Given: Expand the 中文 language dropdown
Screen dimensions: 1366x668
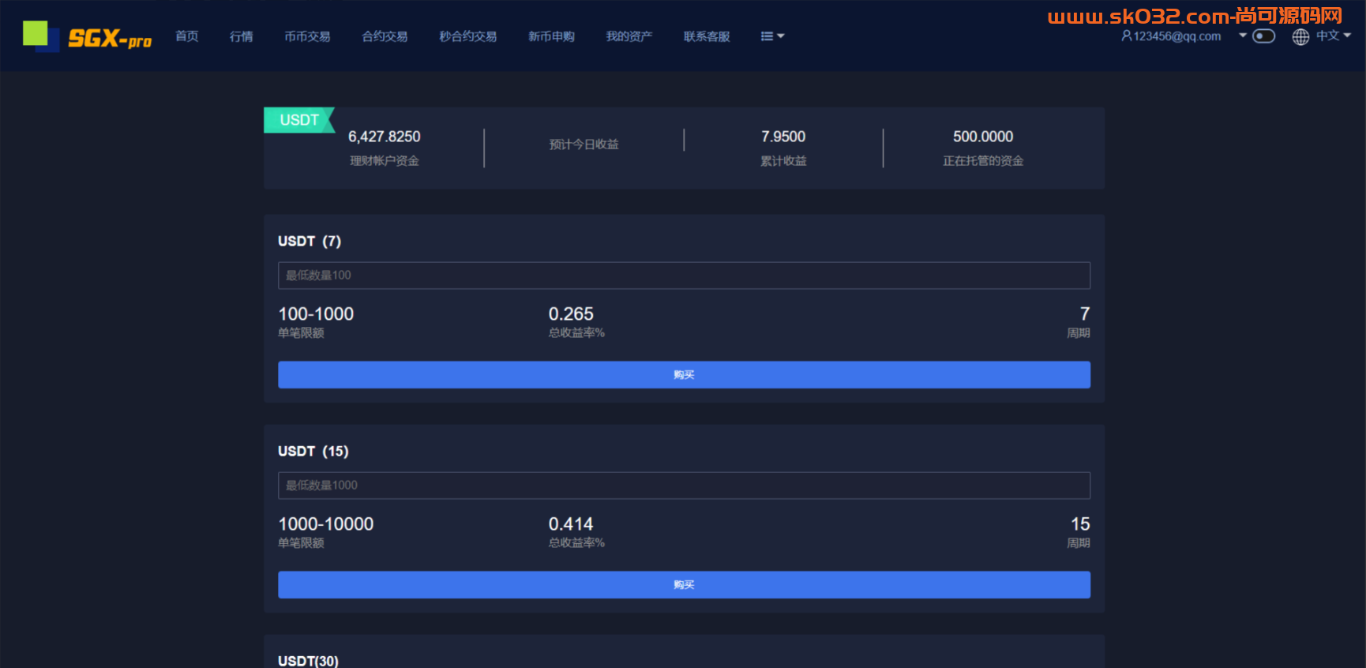Looking at the screenshot, I should tap(1334, 36).
